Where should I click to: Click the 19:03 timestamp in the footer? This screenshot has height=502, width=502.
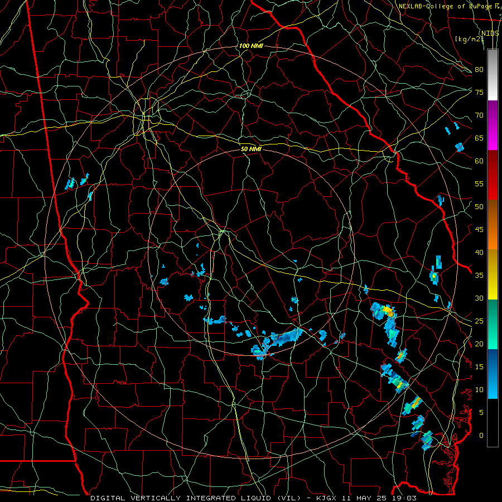404,498
